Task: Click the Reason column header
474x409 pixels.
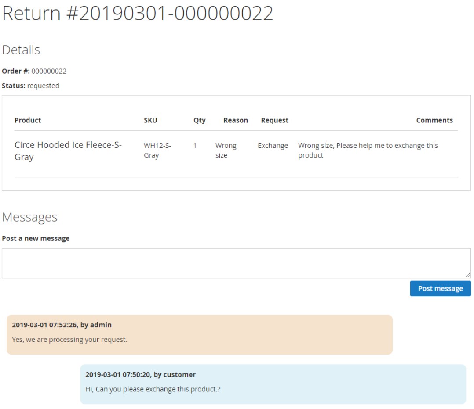Action: pos(235,120)
